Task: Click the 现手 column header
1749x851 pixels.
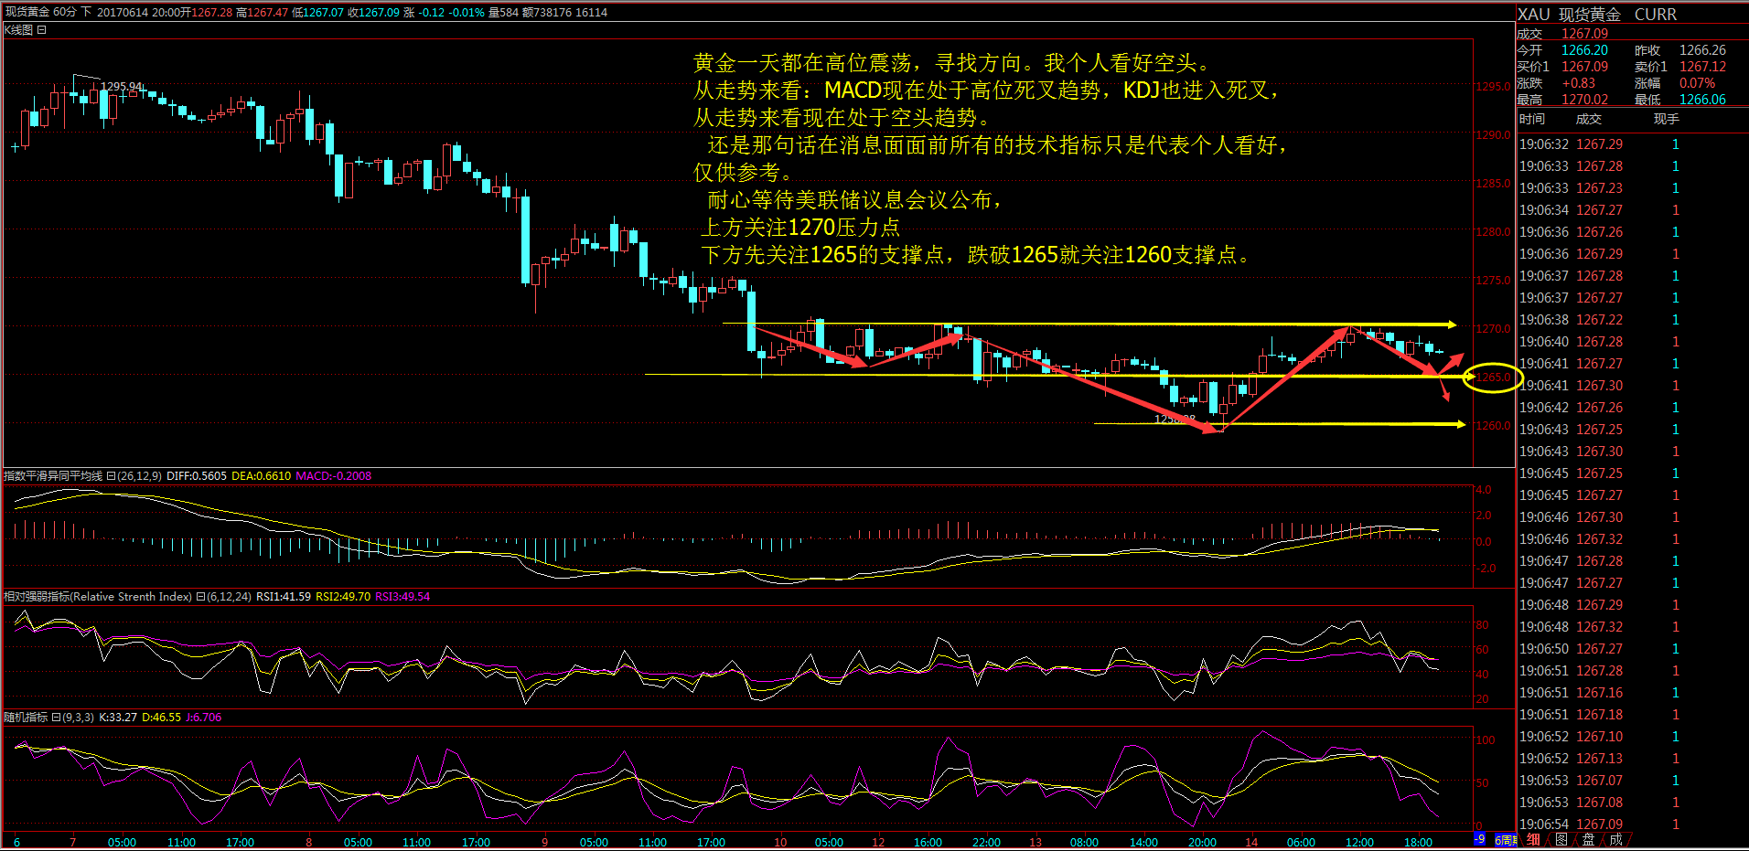Action: pyautogui.click(x=1666, y=119)
